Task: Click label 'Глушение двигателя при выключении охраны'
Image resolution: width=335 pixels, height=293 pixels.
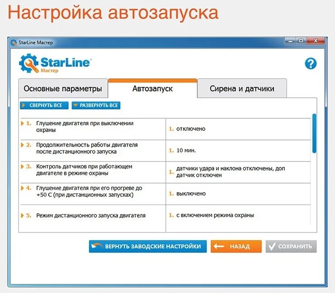Action: 85,127
